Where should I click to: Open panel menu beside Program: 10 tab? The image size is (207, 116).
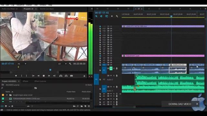36,9
